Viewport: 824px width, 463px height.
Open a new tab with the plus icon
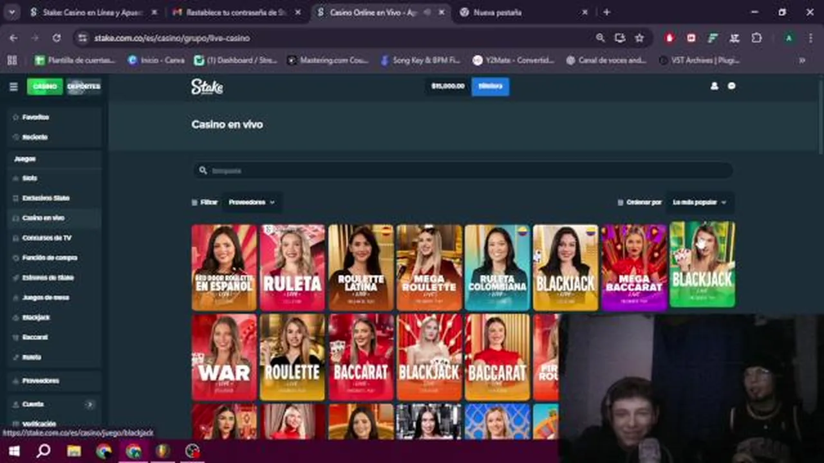tap(606, 12)
